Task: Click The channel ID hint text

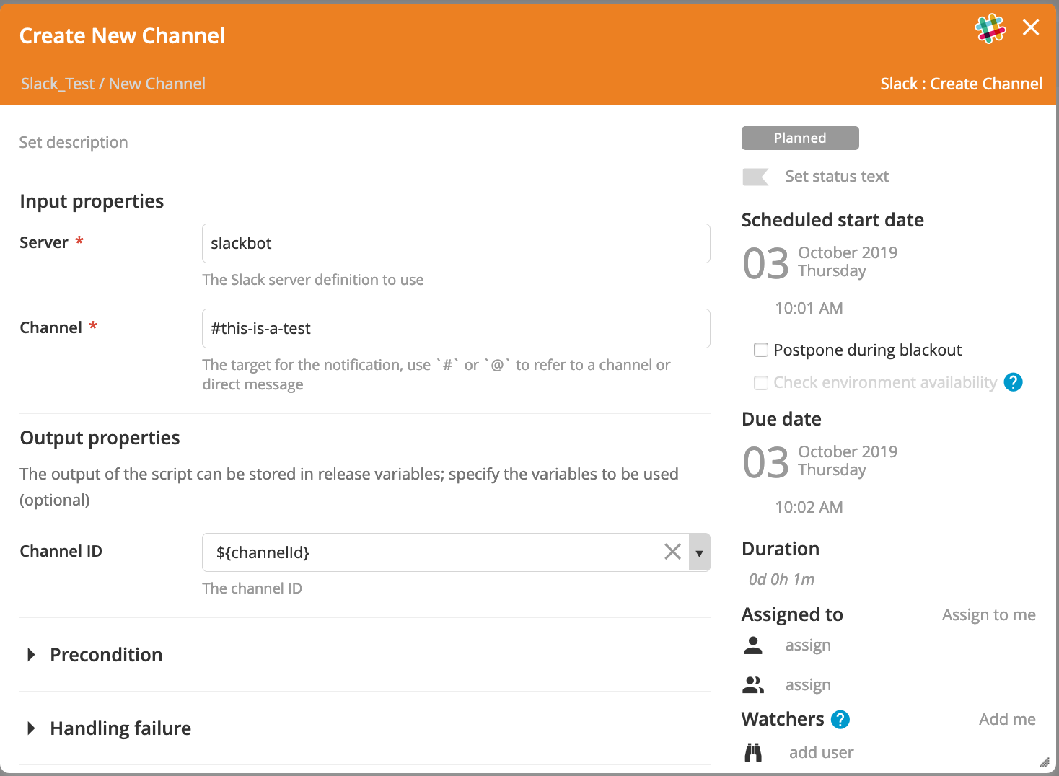Action: click(252, 588)
